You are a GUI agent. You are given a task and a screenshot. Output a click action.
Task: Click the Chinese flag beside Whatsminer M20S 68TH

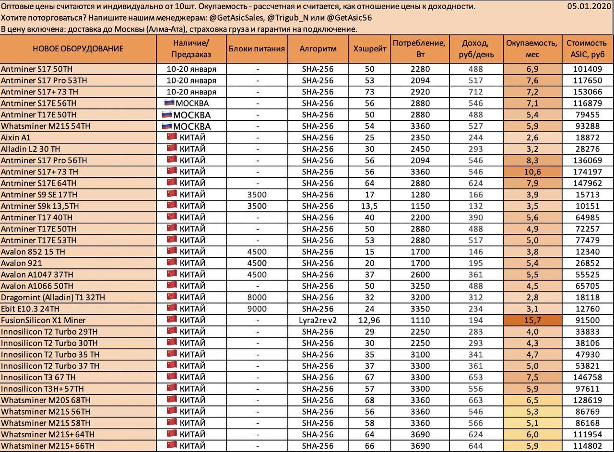pyautogui.click(x=172, y=400)
